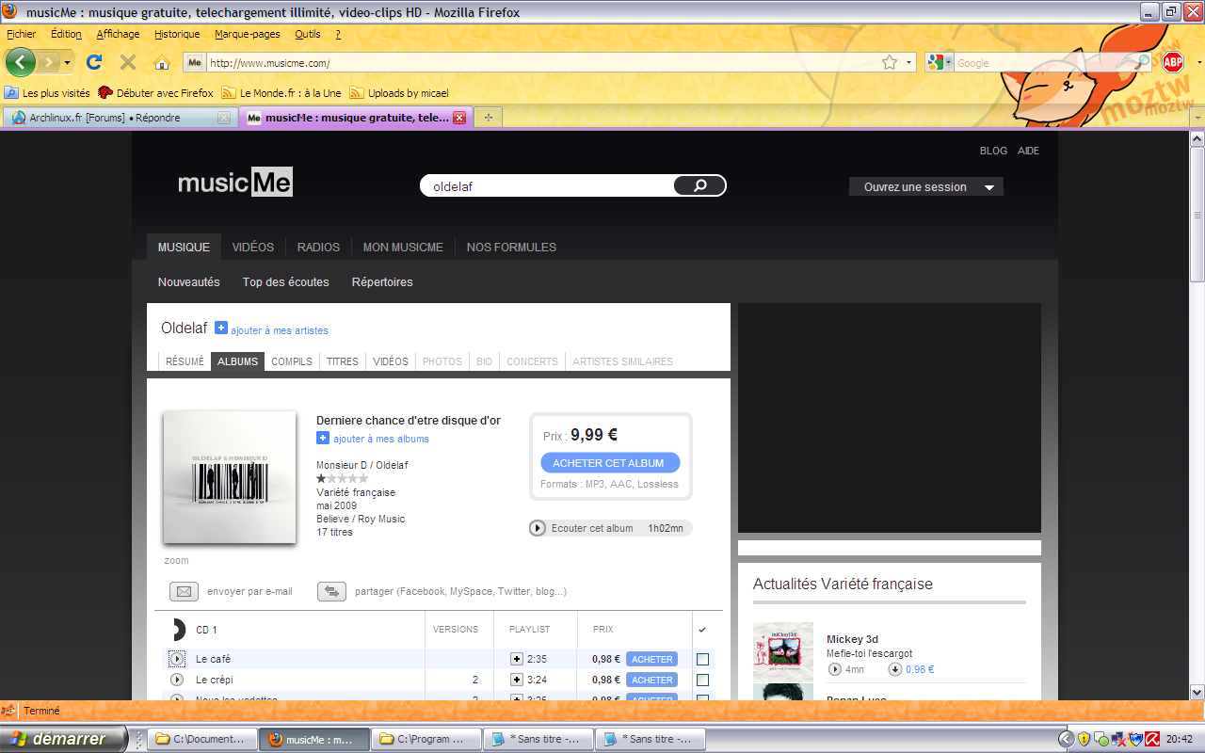Open C:\Program taskbar folder window
This screenshot has height=753, width=1205.
tap(426, 739)
